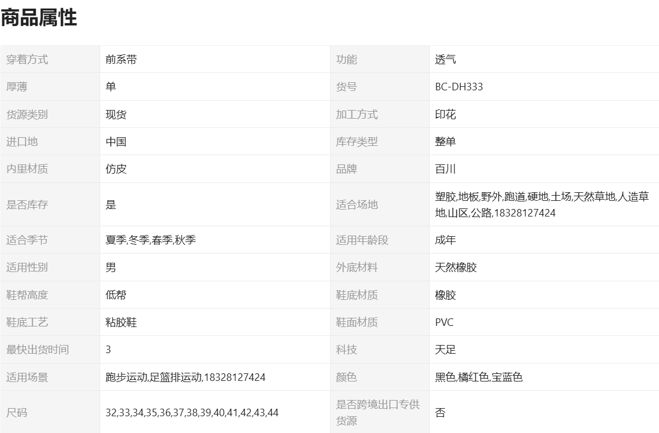Screen dimensions: 659x433
Task: Click the 功能 value 透气
Action: click(x=445, y=59)
